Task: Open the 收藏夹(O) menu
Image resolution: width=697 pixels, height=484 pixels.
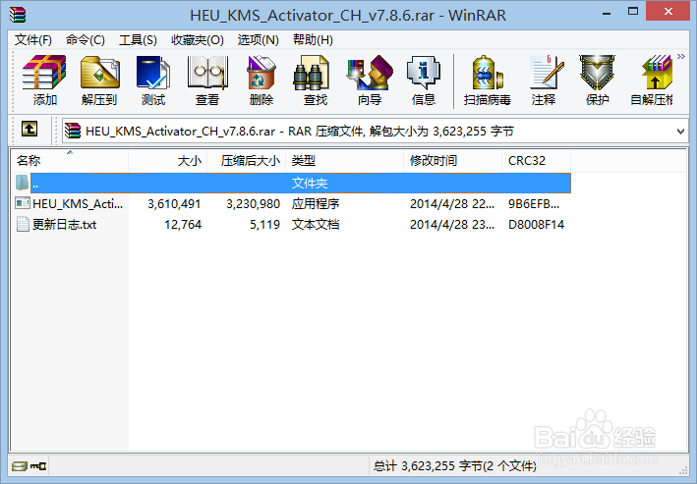Action: [198, 40]
